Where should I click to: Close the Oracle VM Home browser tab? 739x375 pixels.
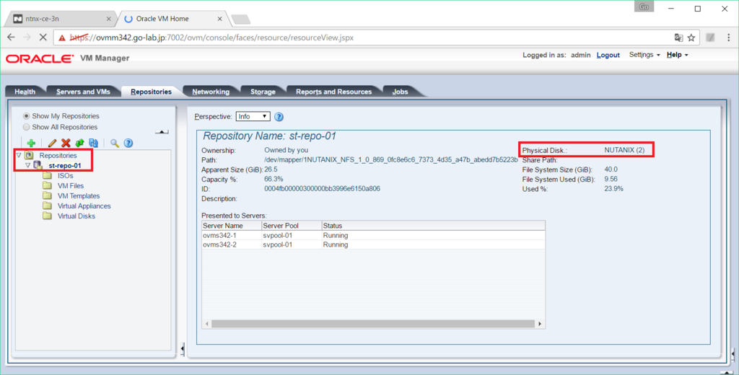coord(219,19)
